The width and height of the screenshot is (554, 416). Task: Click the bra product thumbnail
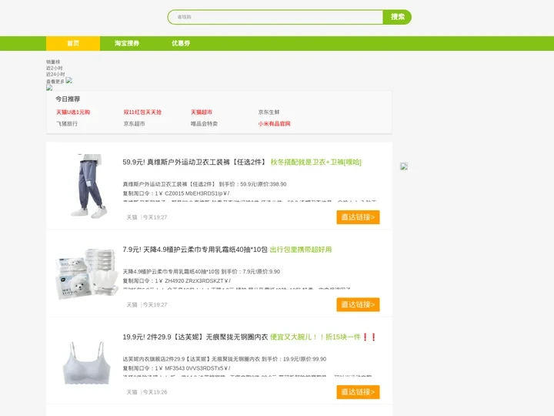point(87,362)
